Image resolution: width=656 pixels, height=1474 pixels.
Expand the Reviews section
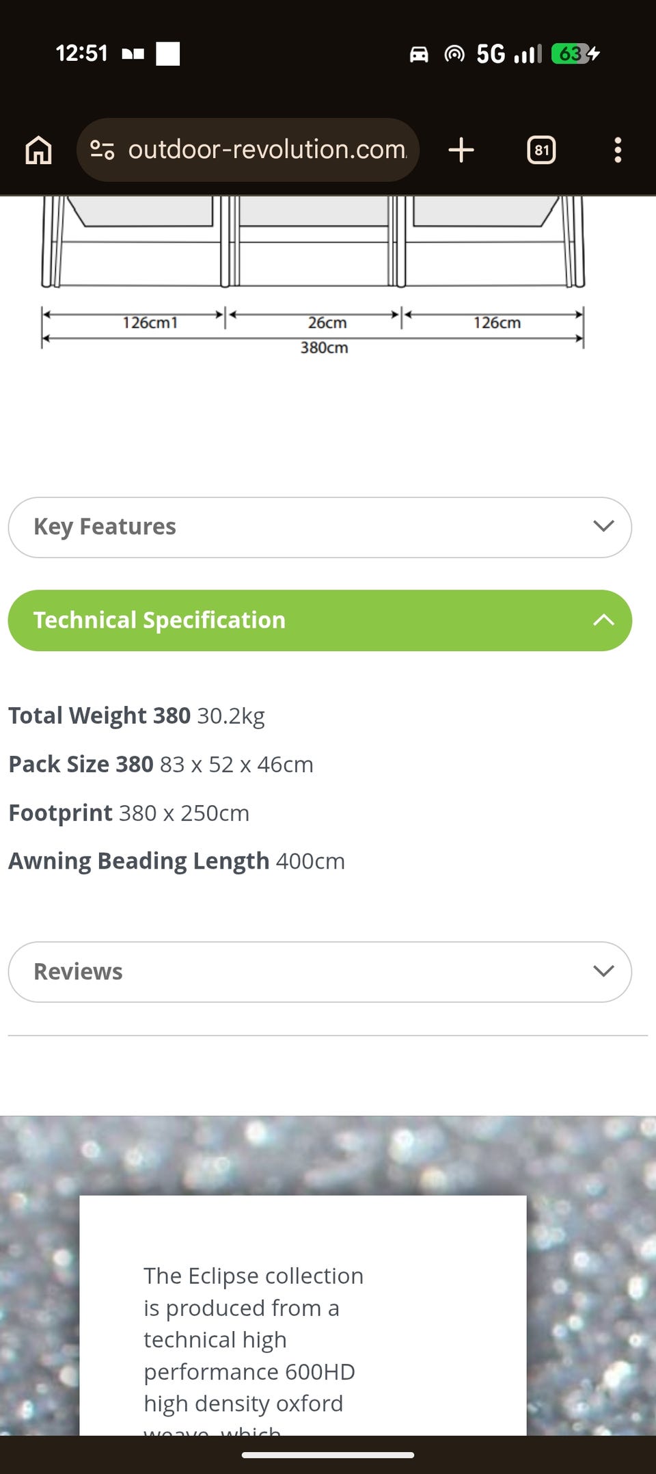tap(320, 972)
